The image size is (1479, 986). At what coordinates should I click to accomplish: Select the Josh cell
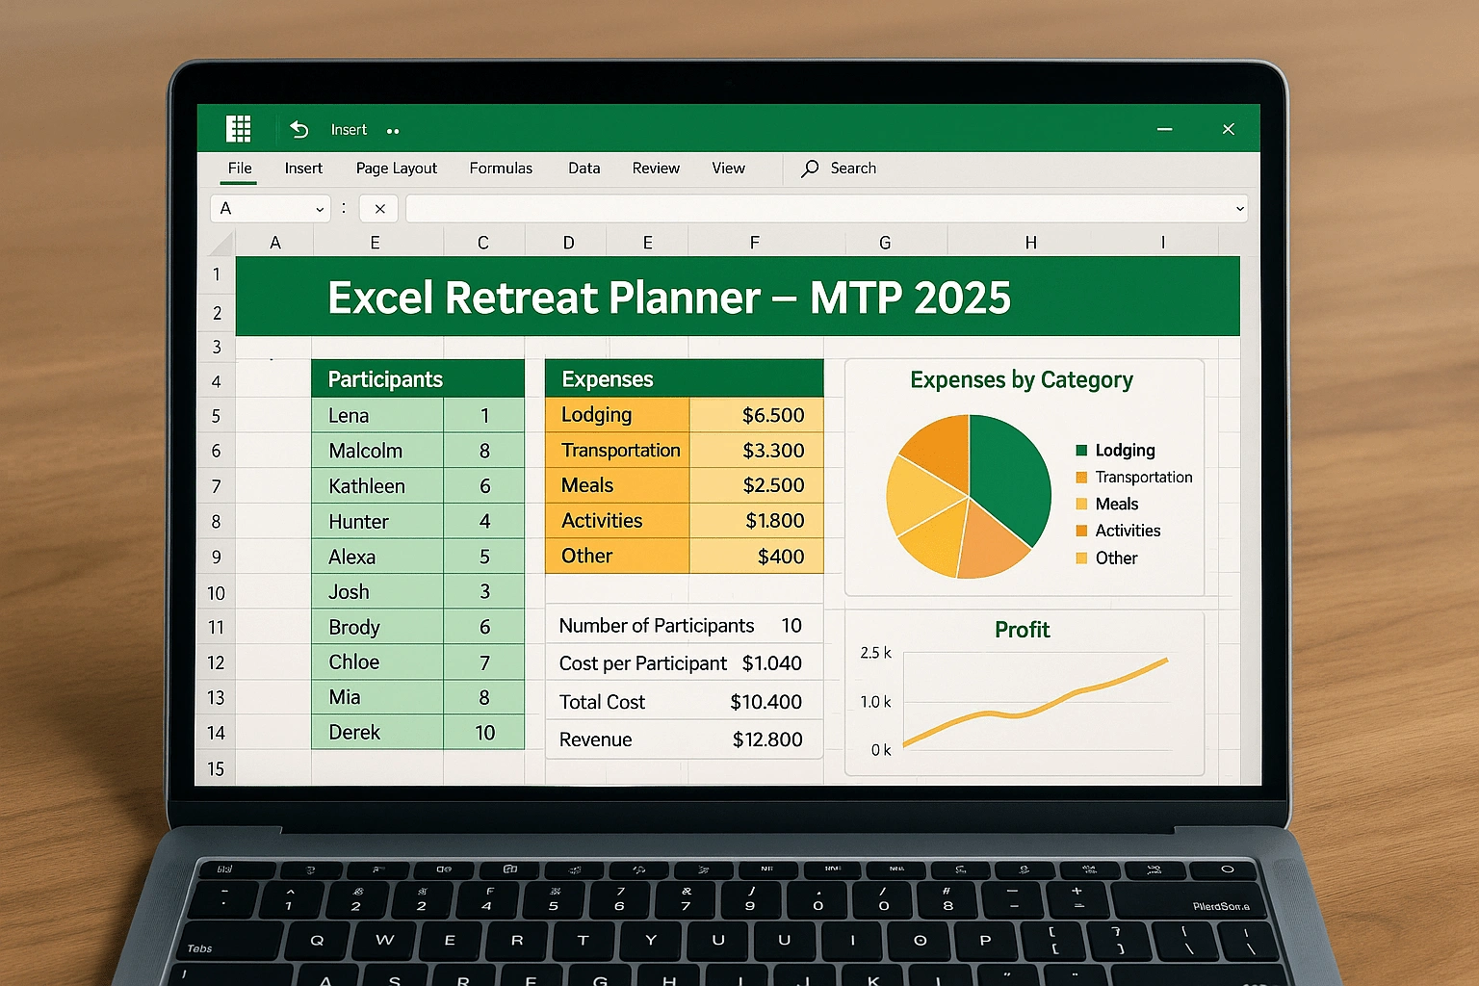click(x=377, y=592)
